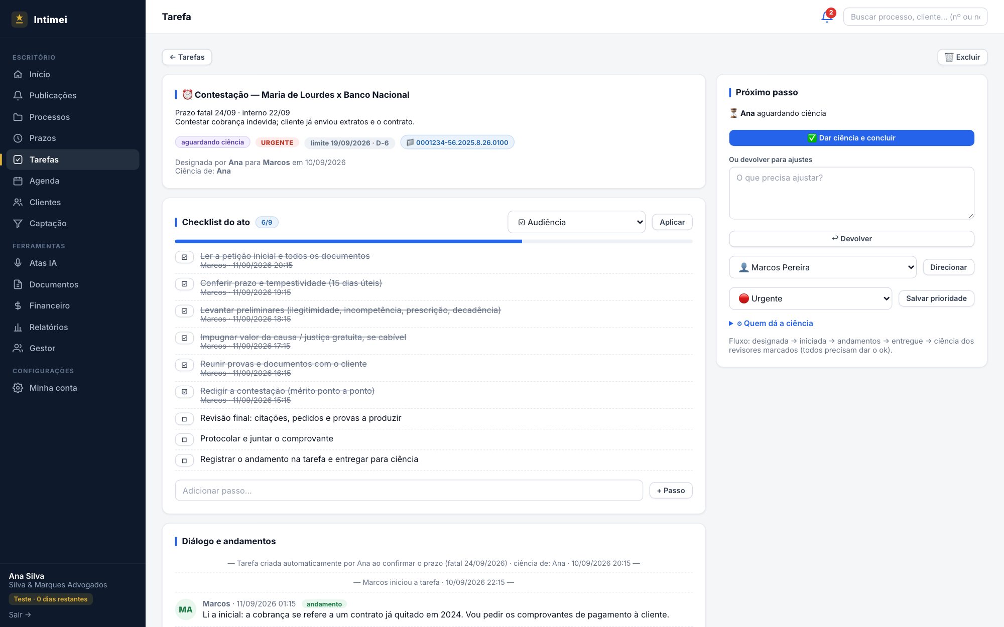This screenshot has width=1004, height=627.
Task: Click the Processos folder icon in sidebar
Action: [x=18, y=117]
